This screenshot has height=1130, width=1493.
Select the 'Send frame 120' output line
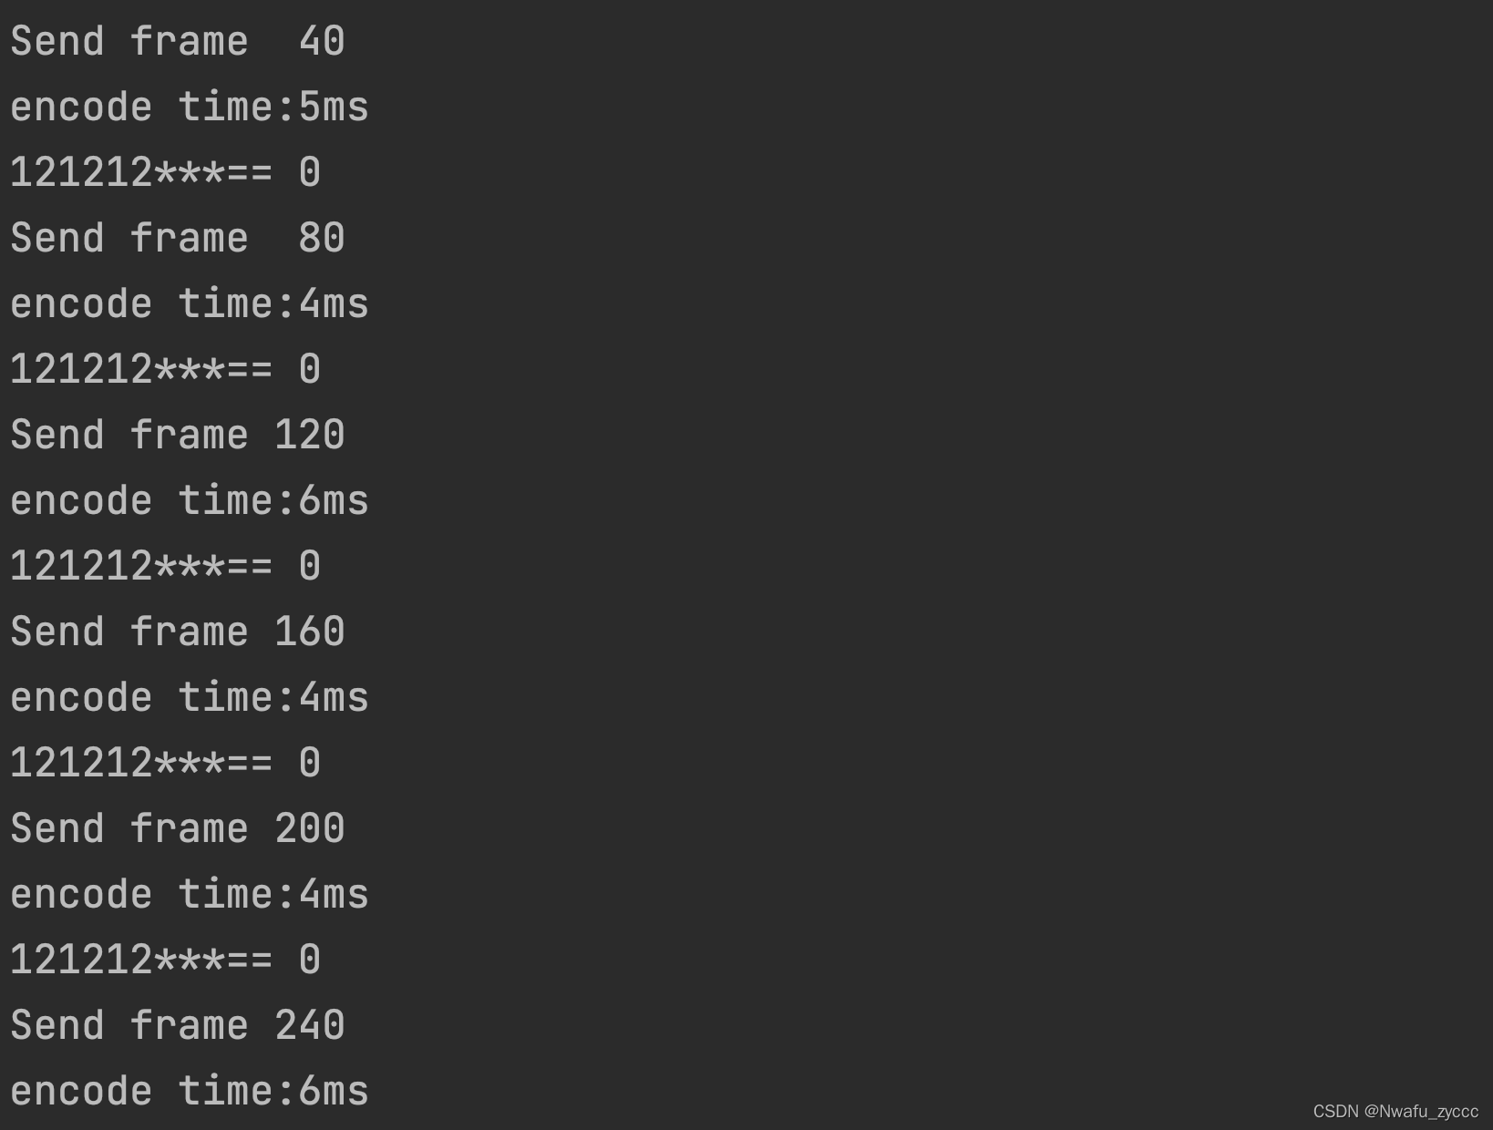(177, 436)
